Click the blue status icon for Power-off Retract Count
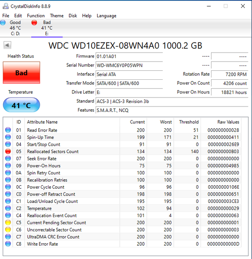 [x=8, y=194]
